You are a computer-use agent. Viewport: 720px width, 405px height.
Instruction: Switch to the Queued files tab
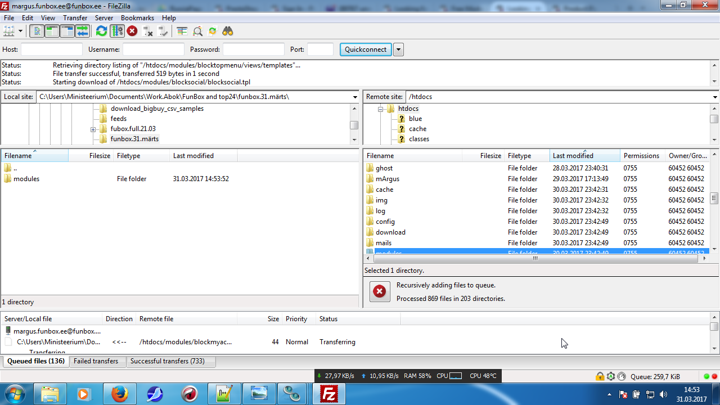36,361
